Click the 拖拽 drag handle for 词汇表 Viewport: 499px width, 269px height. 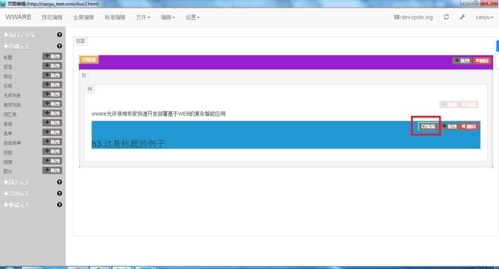point(52,114)
